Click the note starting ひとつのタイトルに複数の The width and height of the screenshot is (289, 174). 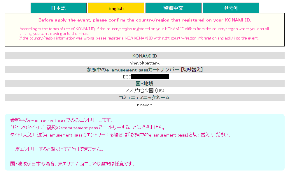88,128
